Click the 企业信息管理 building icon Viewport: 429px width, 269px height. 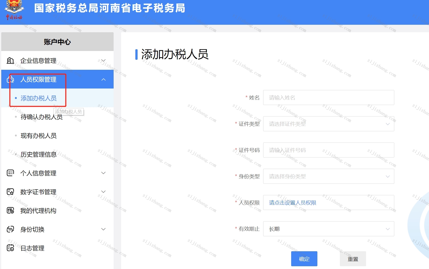(10, 60)
